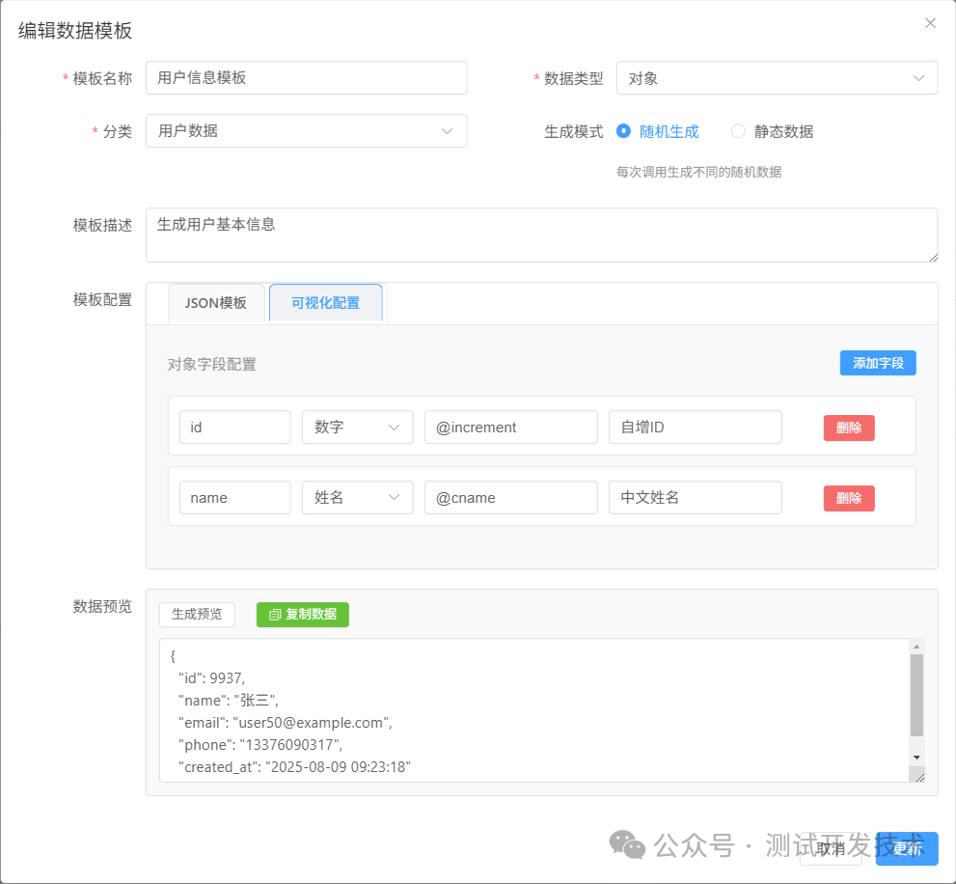Click 删除 to remove the name field
The width and height of the screenshot is (956, 884).
[x=848, y=497]
